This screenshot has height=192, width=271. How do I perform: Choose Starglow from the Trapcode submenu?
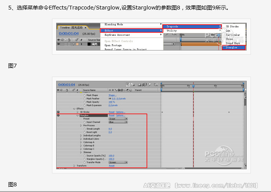[x=234, y=47]
